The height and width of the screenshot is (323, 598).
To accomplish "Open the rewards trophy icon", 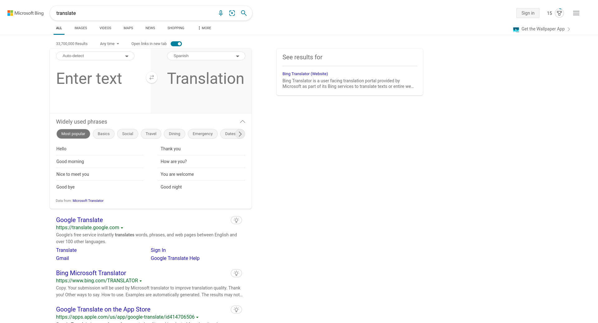I will click(559, 13).
